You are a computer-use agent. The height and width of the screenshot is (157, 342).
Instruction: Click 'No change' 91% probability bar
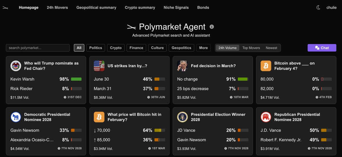[243, 79]
